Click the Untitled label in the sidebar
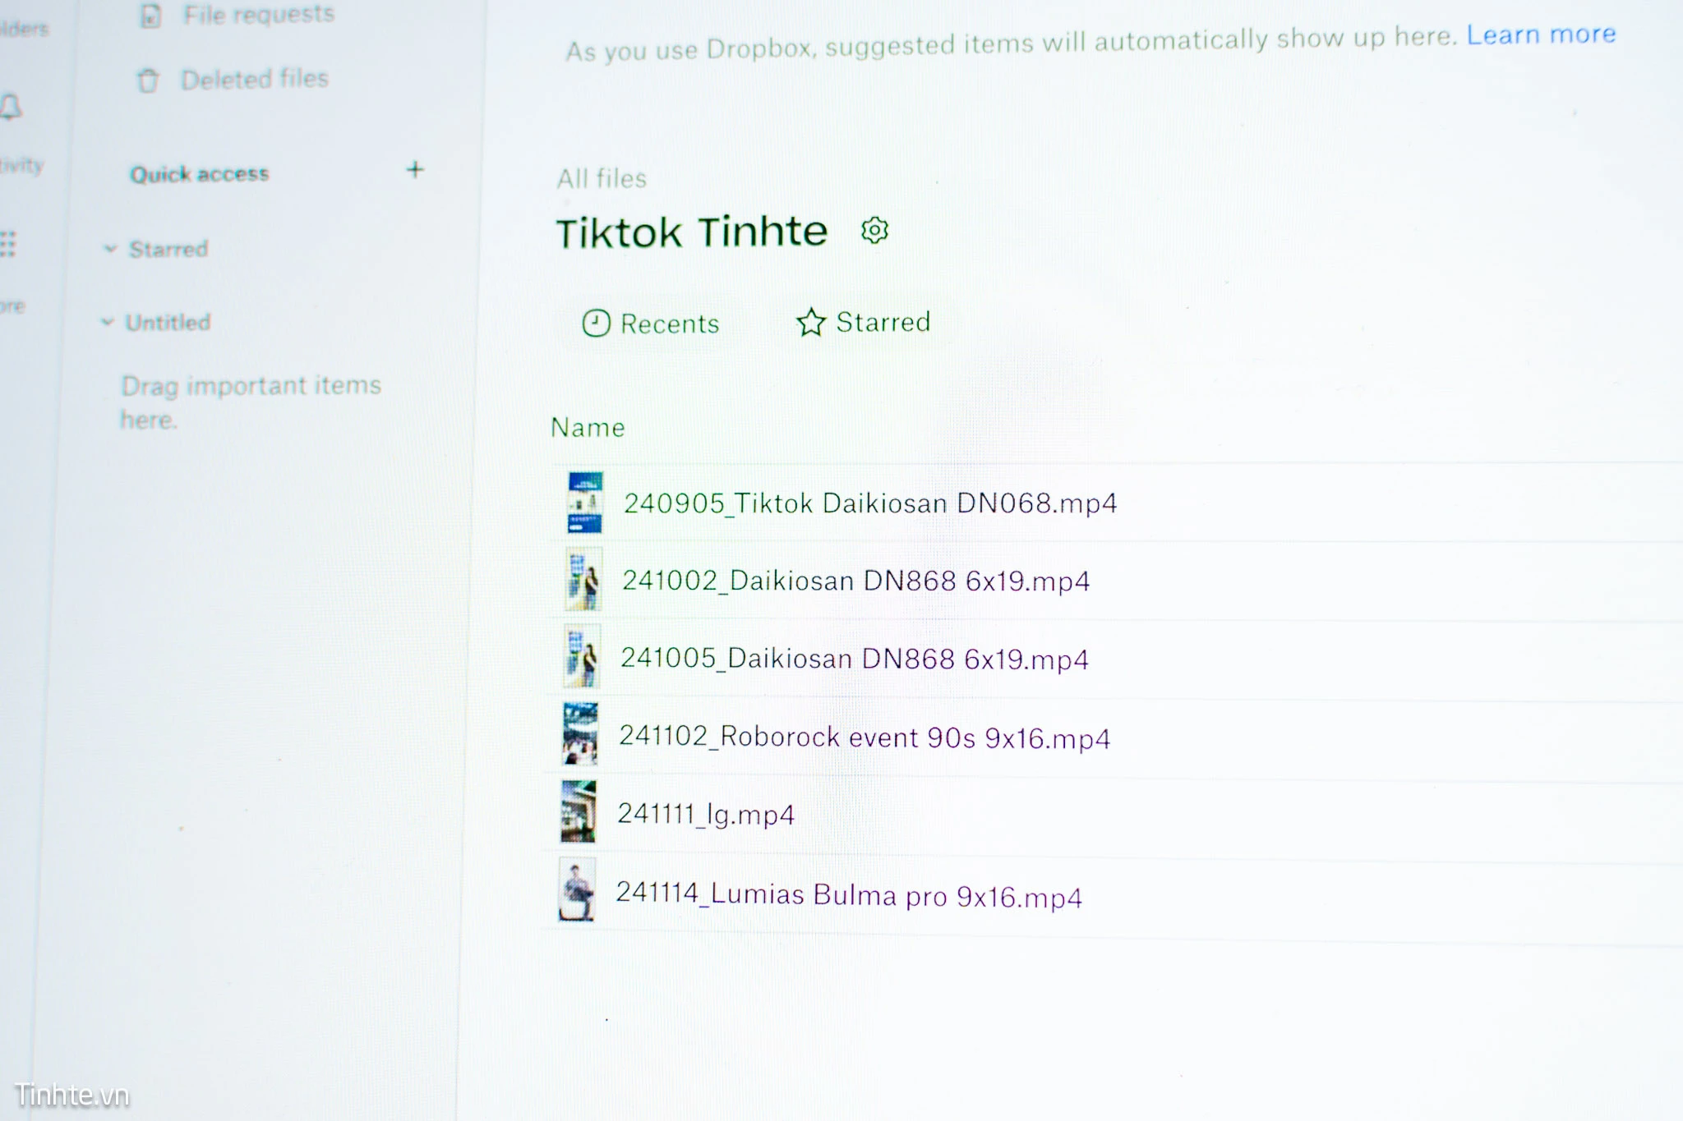The width and height of the screenshot is (1683, 1121). [168, 322]
